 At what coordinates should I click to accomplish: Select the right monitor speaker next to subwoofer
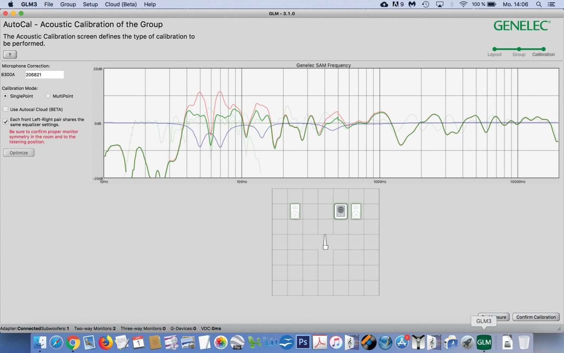[356, 211]
